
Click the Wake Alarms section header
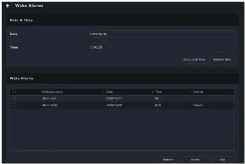122,78
